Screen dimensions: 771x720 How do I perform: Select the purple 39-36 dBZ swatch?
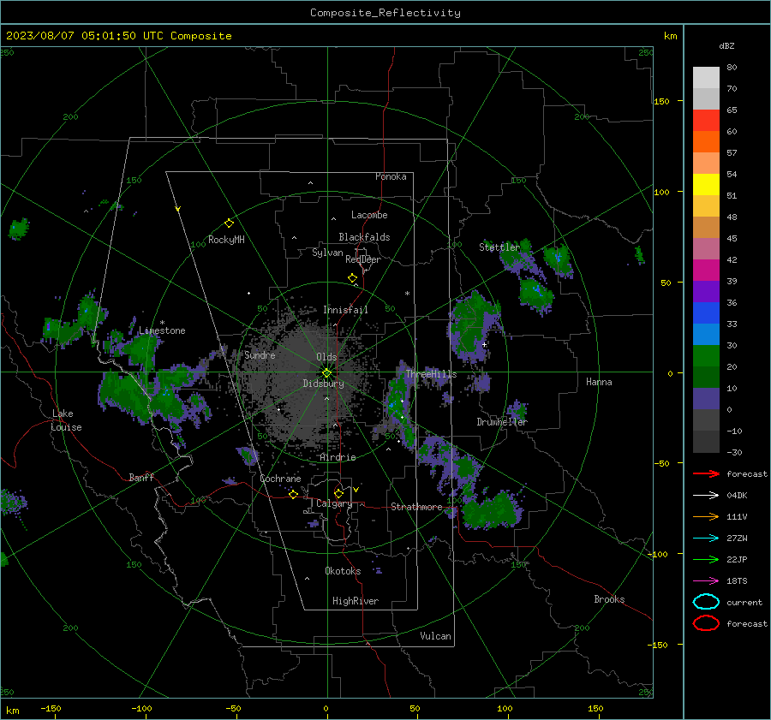point(706,291)
